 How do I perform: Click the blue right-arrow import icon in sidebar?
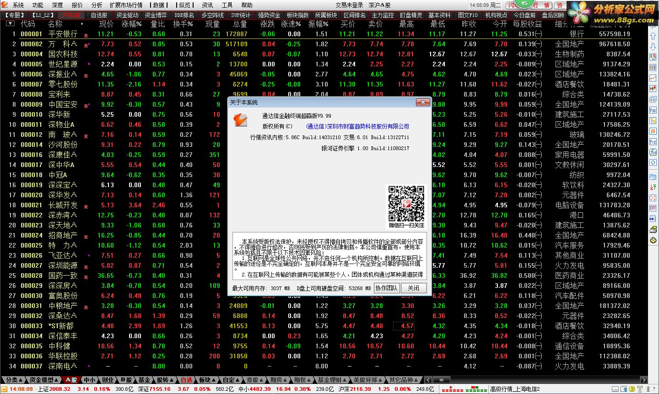point(653,218)
